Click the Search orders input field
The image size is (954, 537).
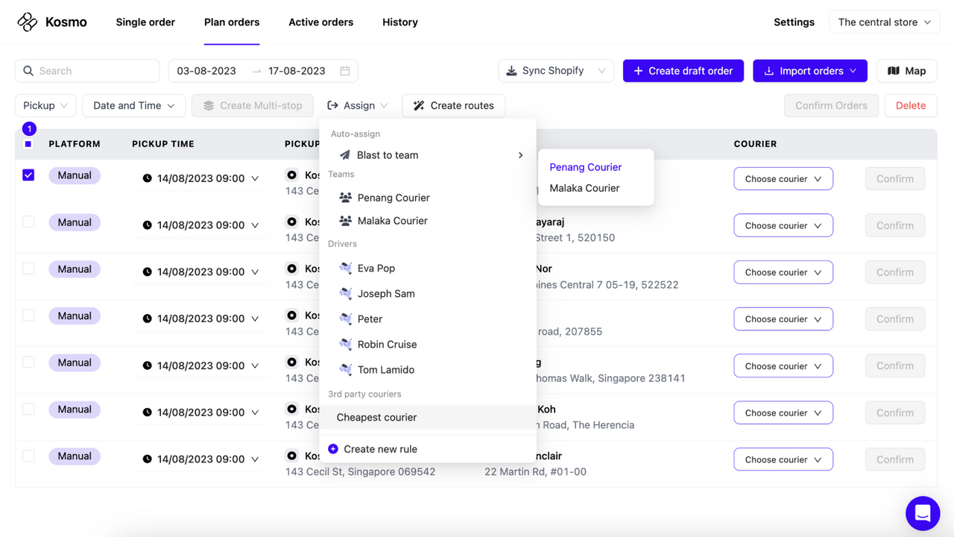87,70
